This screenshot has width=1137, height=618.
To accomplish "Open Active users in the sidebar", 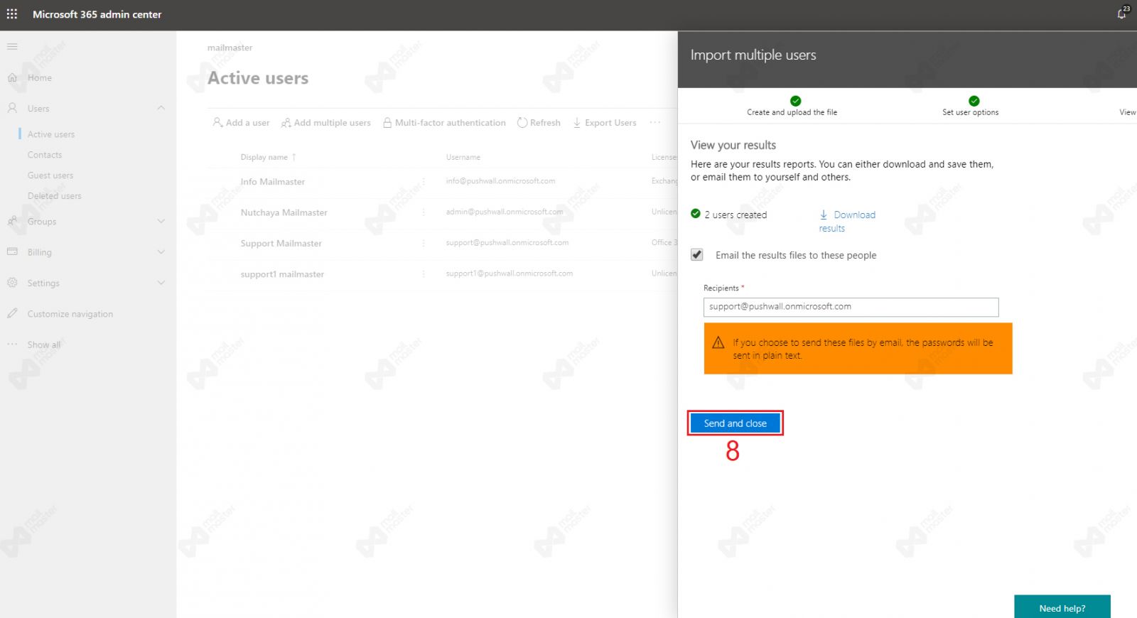I will pos(51,134).
